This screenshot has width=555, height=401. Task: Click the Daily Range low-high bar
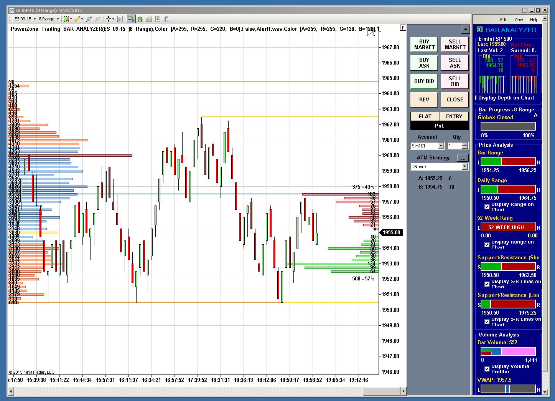click(x=508, y=189)
